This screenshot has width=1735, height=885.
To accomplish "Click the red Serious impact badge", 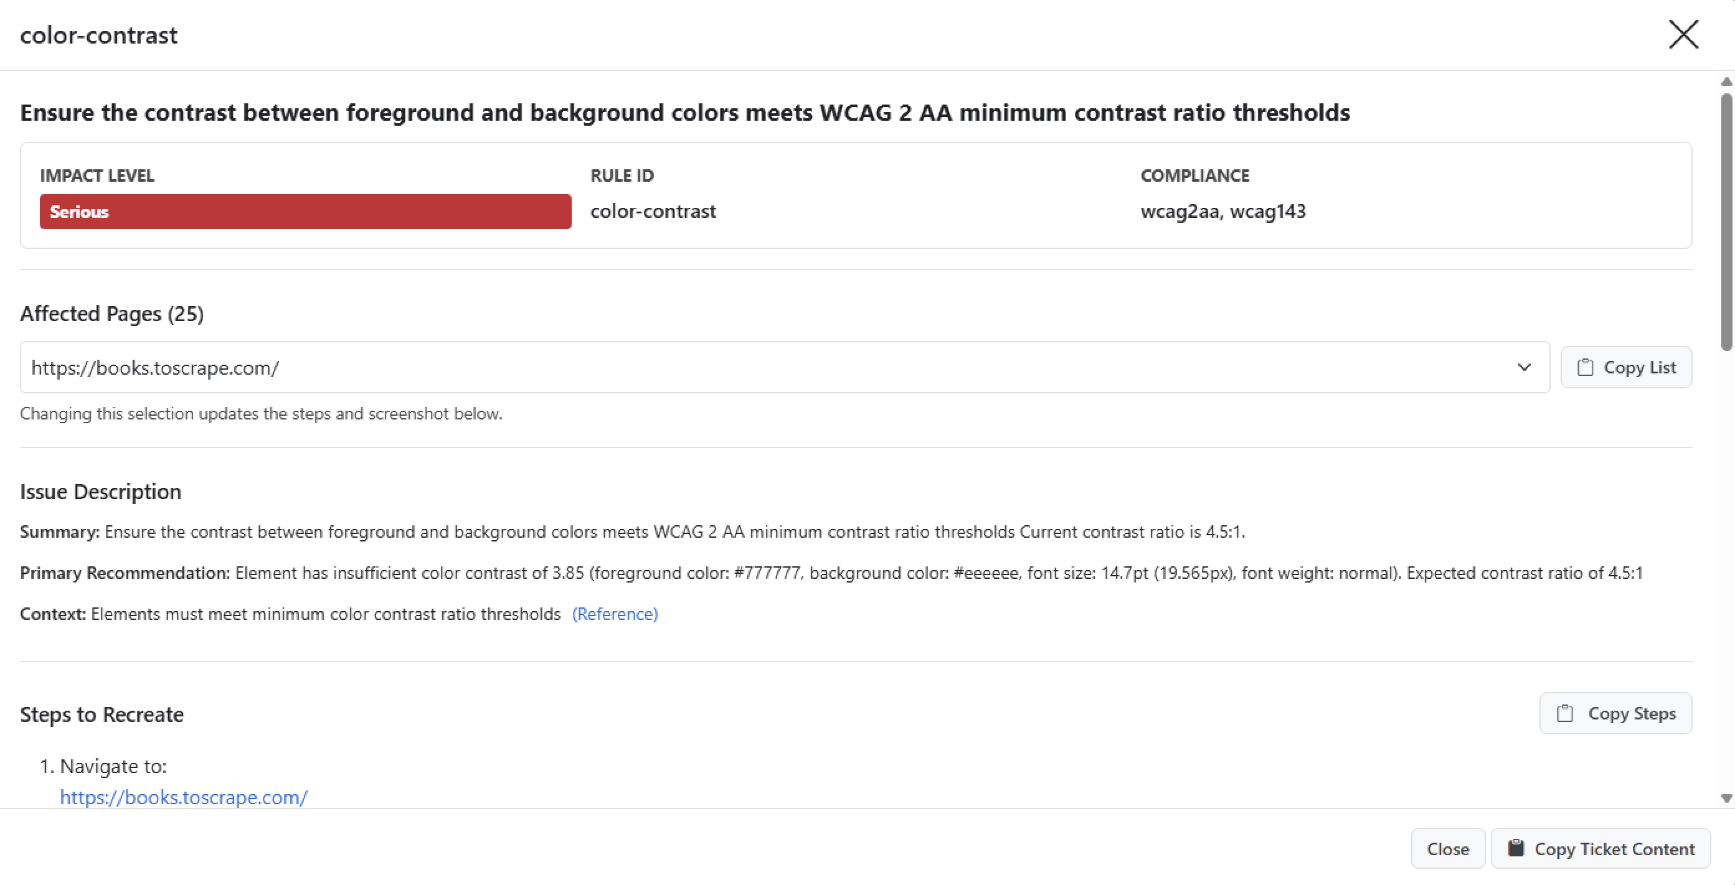I will tap(305, 212).
